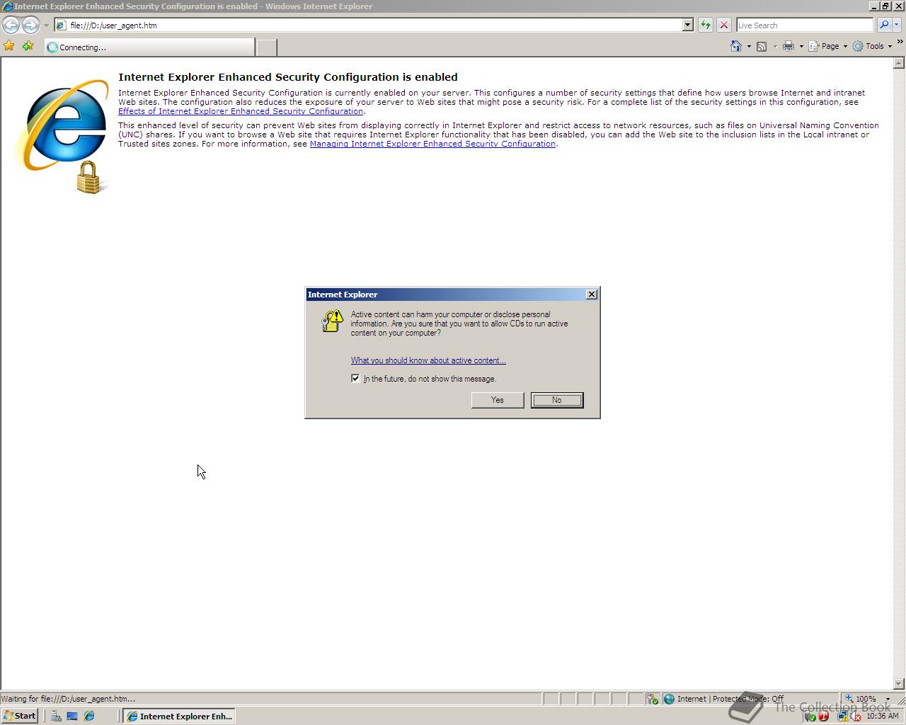Launch Internet Explorer from quick launch
Image resolution: width=906 pixels, height=725 pixels.
coord(89,716)
